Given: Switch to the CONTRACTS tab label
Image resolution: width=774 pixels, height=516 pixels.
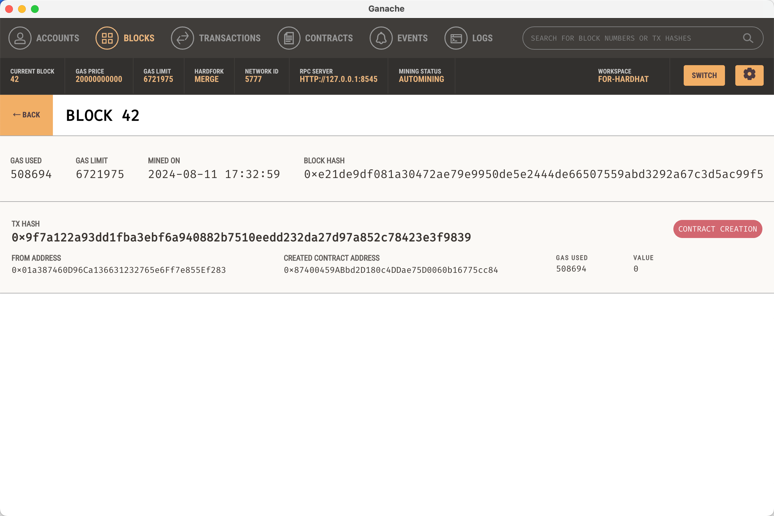Looking at the screenshot, I should [329, 38].
